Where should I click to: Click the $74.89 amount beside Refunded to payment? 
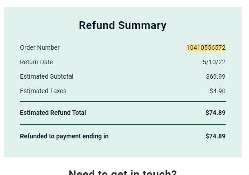(215, 136)
